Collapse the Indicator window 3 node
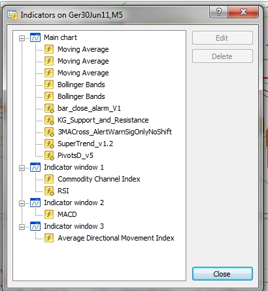268x291 pixels. [22, 227]
